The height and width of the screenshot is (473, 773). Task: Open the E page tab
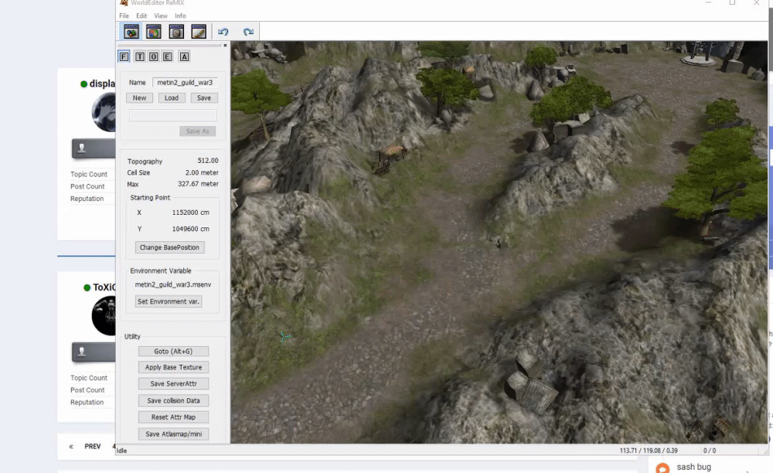coord(168,56)
